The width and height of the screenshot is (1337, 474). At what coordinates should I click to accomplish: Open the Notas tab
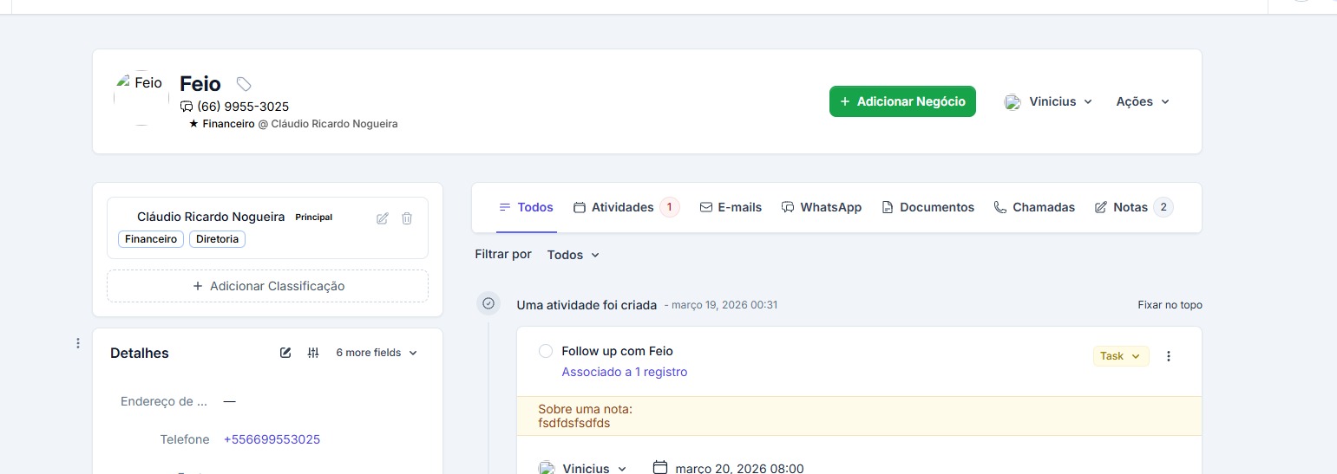pos(1131,207)
